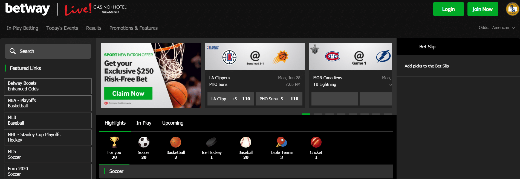Open MLS Soccer featured link

coord(48,154)
